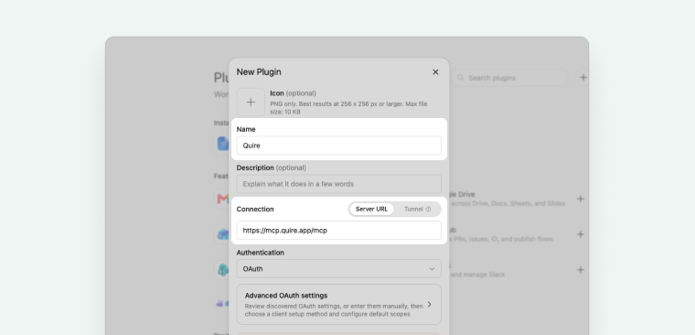Screen dimensions: 695x335
Task: Show the Tunnel info tooltip icon
Action: [428, 209]
